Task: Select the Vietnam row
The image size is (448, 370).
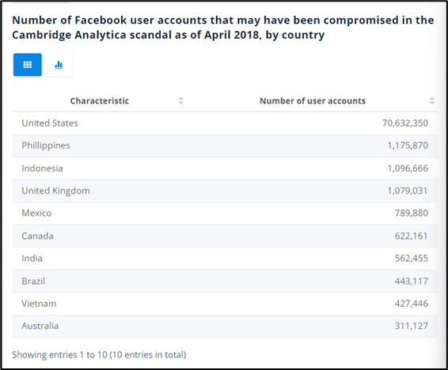Action: point(225,304)
